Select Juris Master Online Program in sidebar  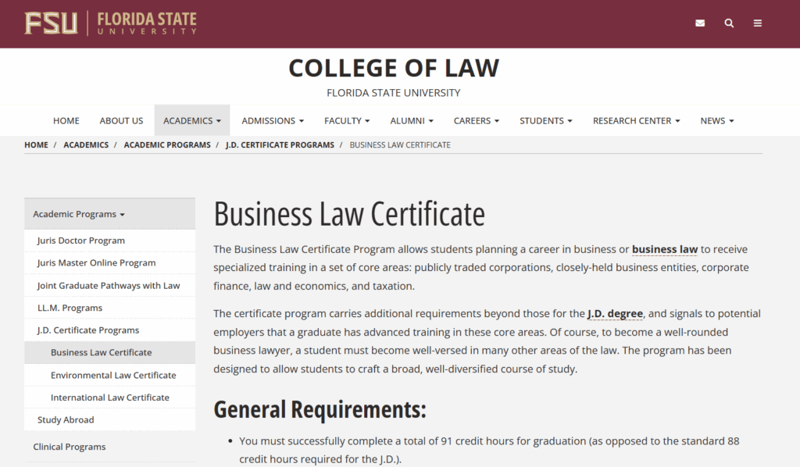(109, 263)
